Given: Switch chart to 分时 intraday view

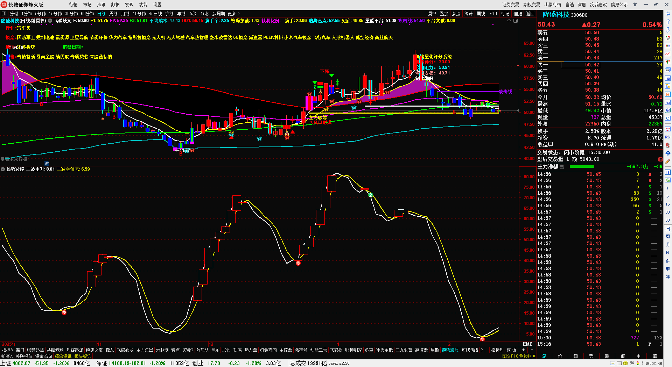Looking at the screenshot, I should pos(14,14).
